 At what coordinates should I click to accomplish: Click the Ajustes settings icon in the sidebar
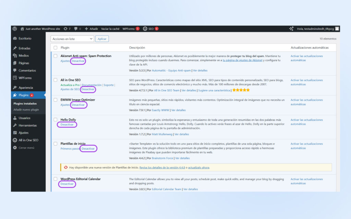click(15, 133)
